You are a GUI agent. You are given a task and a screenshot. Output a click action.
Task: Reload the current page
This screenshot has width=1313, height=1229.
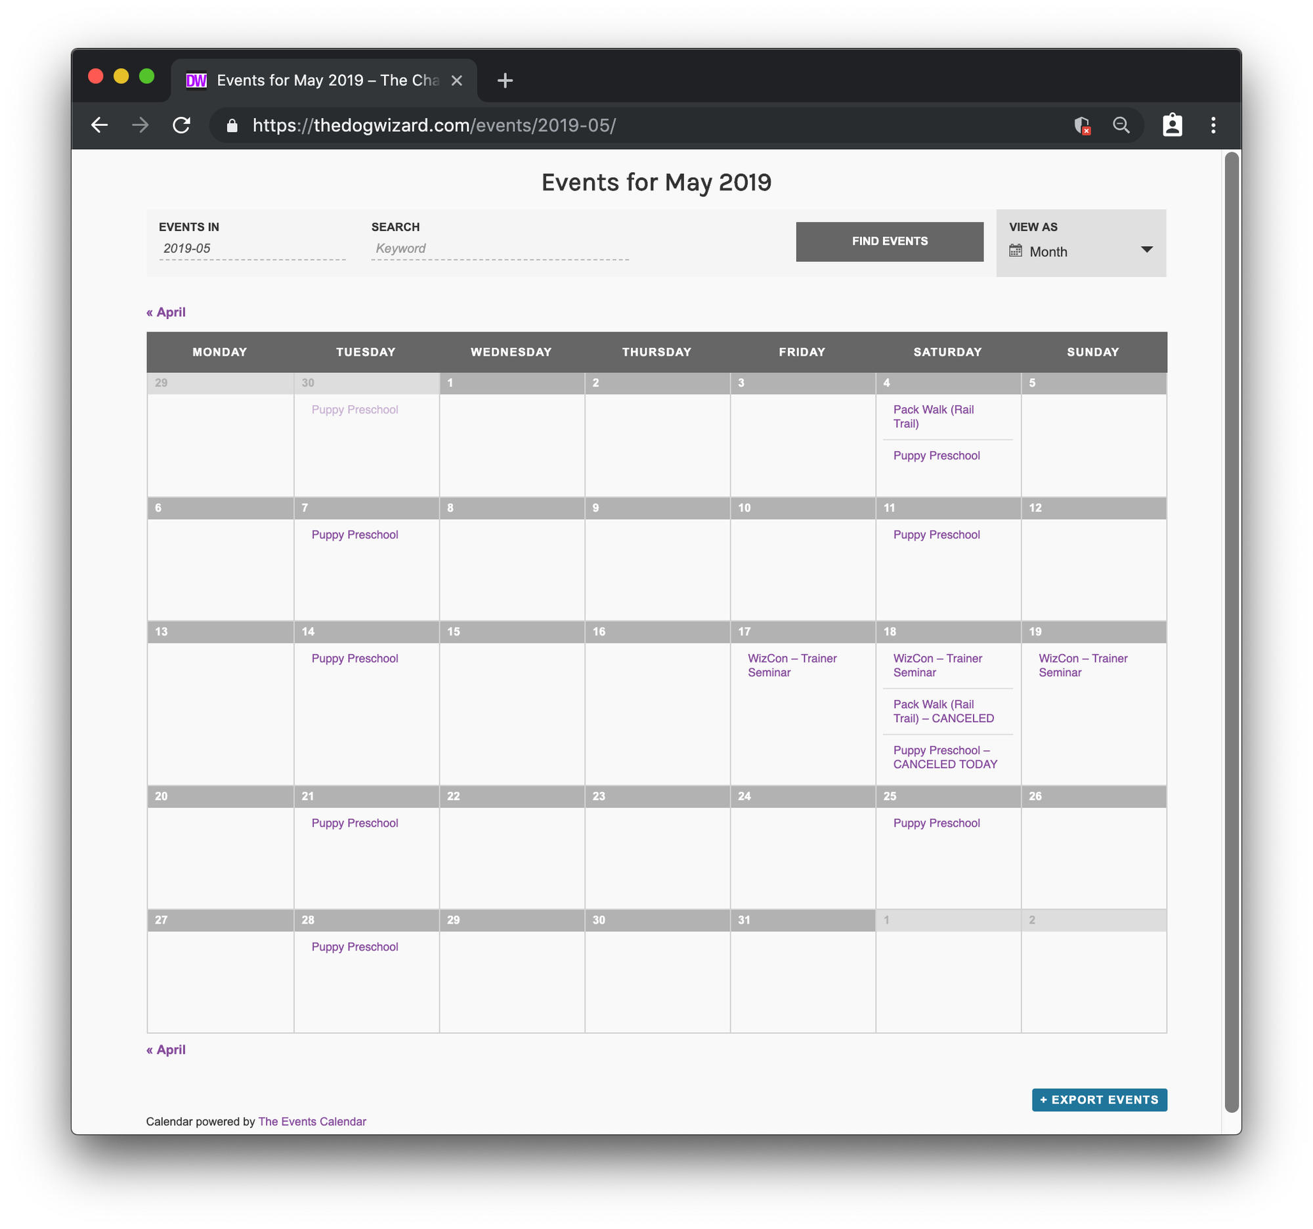(183, 125)
